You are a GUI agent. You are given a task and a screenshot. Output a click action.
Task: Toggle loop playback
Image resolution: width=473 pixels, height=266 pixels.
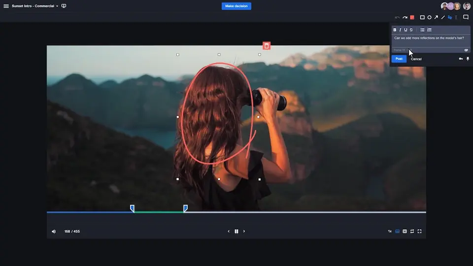click(x=412, y=232)
